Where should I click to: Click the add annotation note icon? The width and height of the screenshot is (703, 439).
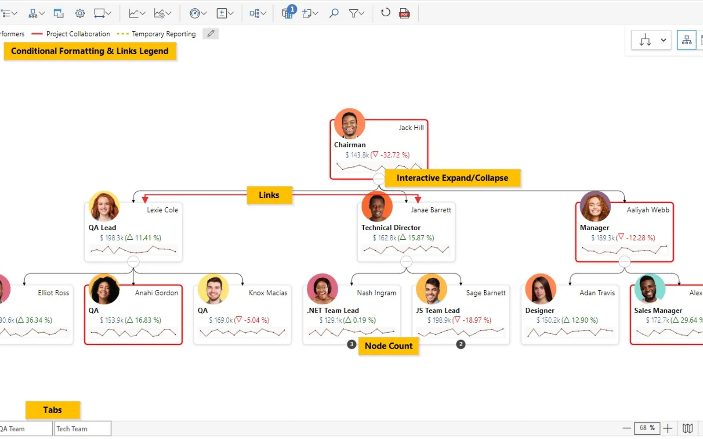(x=310, y=13)
